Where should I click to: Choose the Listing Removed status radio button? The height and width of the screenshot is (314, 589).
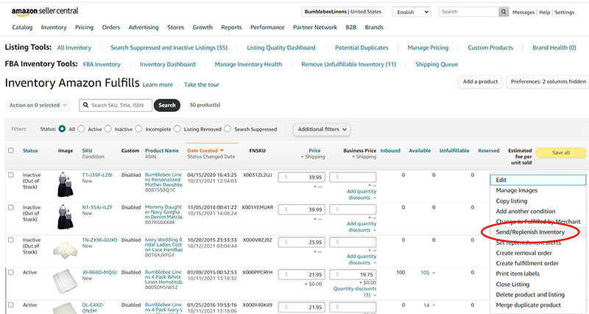coord(177,128)
